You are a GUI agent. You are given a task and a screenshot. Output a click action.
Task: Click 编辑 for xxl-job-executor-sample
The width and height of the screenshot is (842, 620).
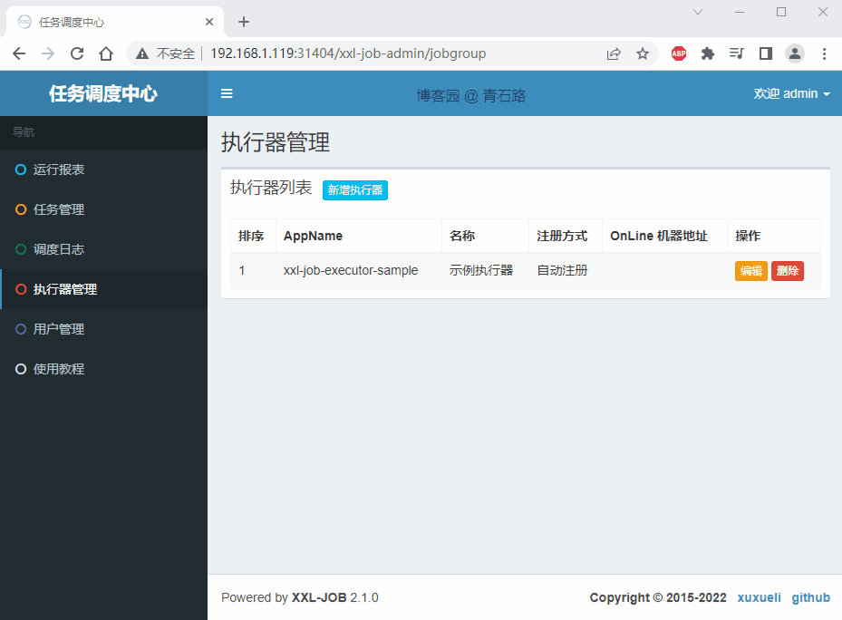point(750,271)
